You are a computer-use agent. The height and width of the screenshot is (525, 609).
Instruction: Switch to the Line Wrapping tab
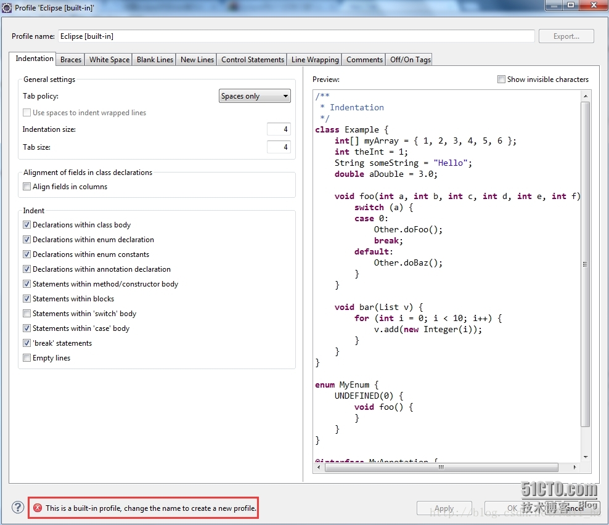(x=315, y=59)
